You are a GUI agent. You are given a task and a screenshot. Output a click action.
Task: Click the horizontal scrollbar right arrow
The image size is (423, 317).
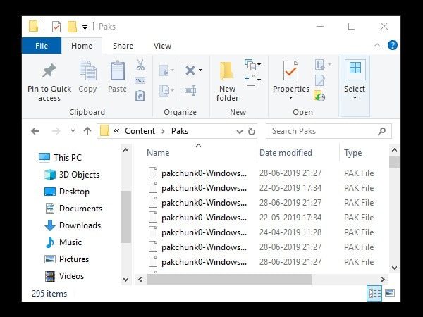383,279
